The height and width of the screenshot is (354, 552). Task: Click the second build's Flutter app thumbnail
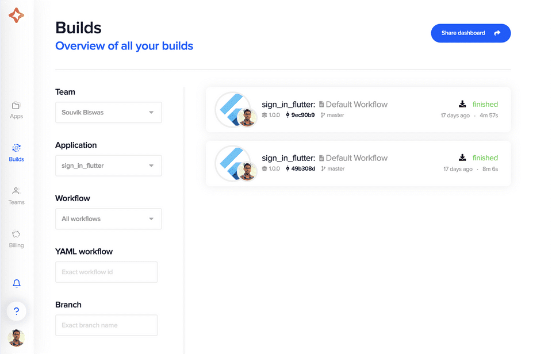point(233,162)
